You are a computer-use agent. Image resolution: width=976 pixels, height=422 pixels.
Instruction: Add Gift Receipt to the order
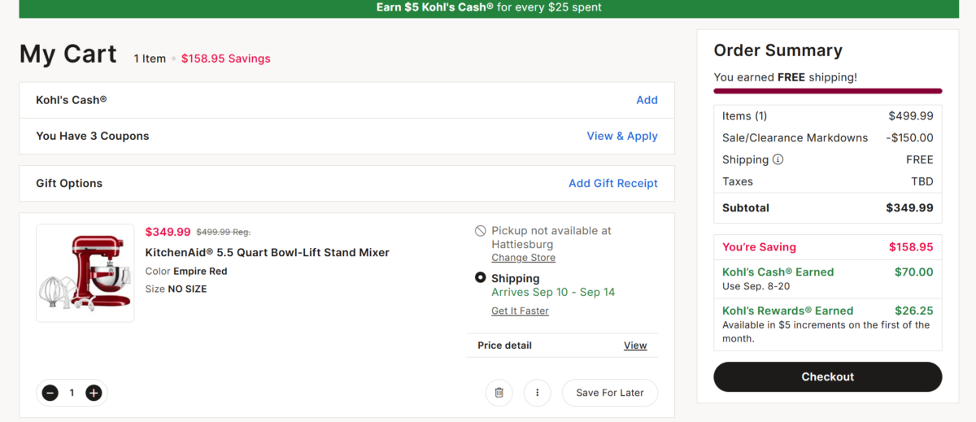click(x=613, y=183)
